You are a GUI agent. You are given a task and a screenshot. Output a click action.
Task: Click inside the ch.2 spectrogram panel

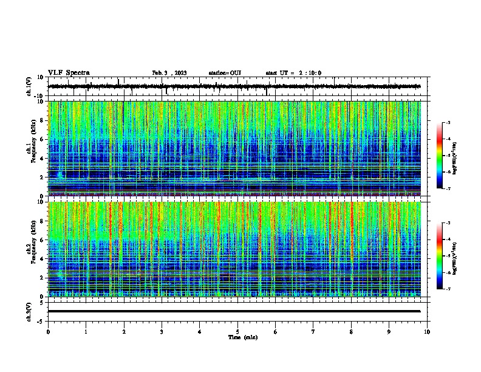tap(234, 249)
